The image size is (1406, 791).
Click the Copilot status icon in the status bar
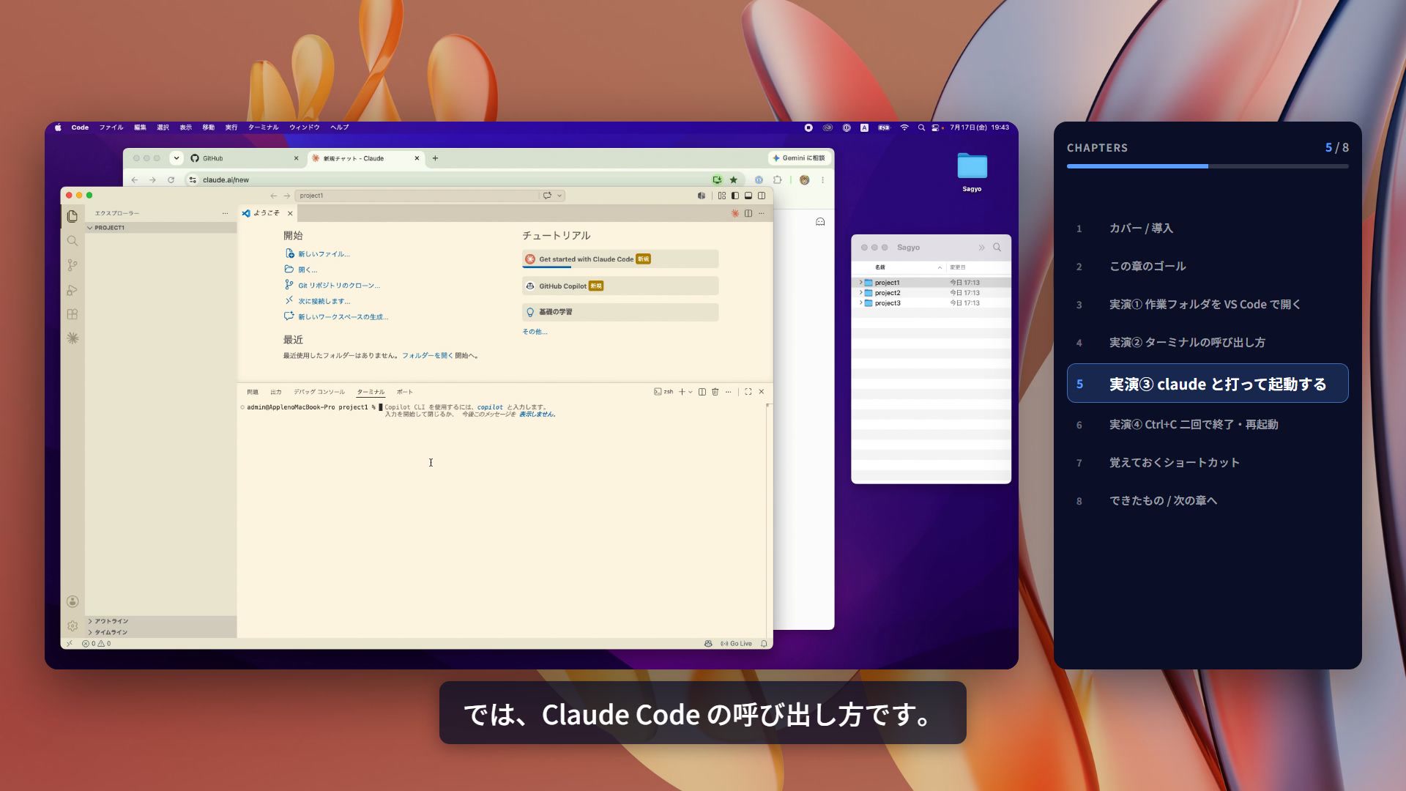coord(708,644)
